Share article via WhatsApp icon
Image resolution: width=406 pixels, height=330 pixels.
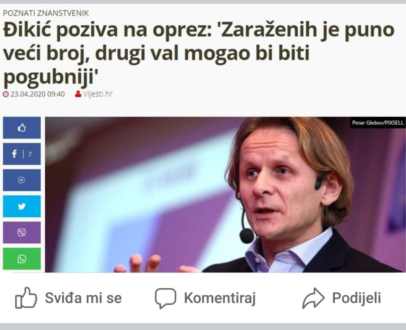22,259
